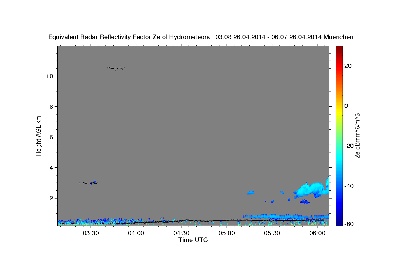Viewport: 407px width, 271px height.
Task: Click the height axis label 2
Action: tap(51, 198)
